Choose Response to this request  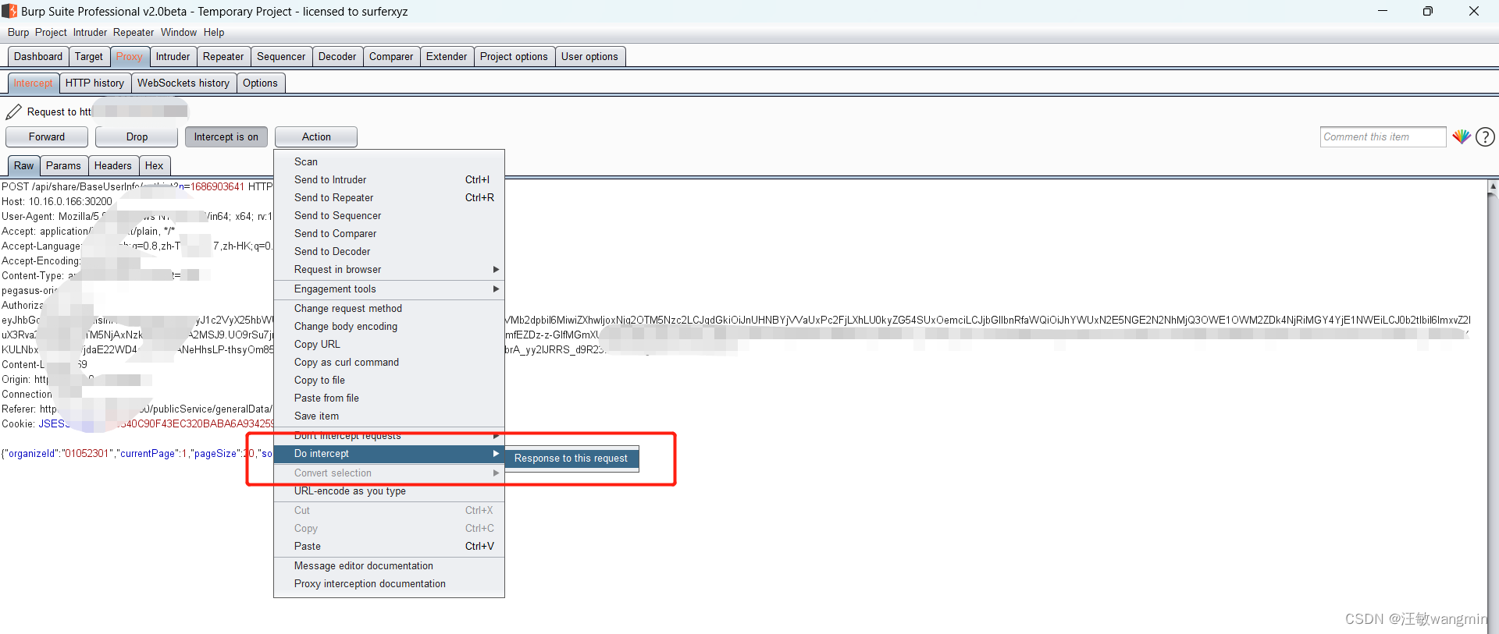tap(571, 458)
